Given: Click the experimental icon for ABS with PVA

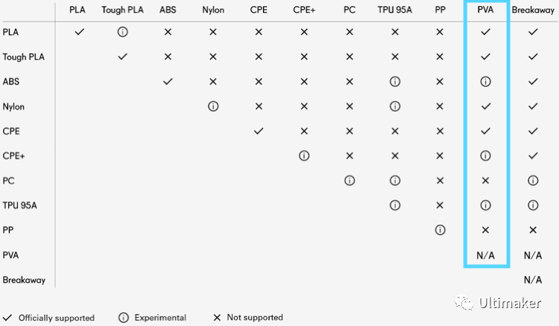Looking at the screenshot, I should [x=485, y=81].
